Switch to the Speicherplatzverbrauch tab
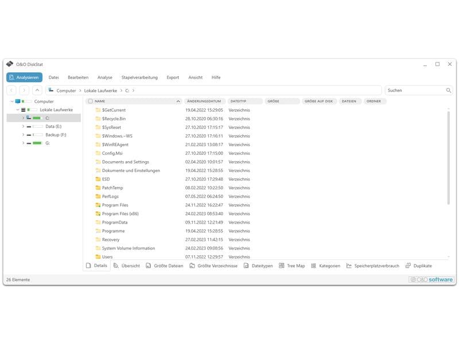 (x=372, y=266)
